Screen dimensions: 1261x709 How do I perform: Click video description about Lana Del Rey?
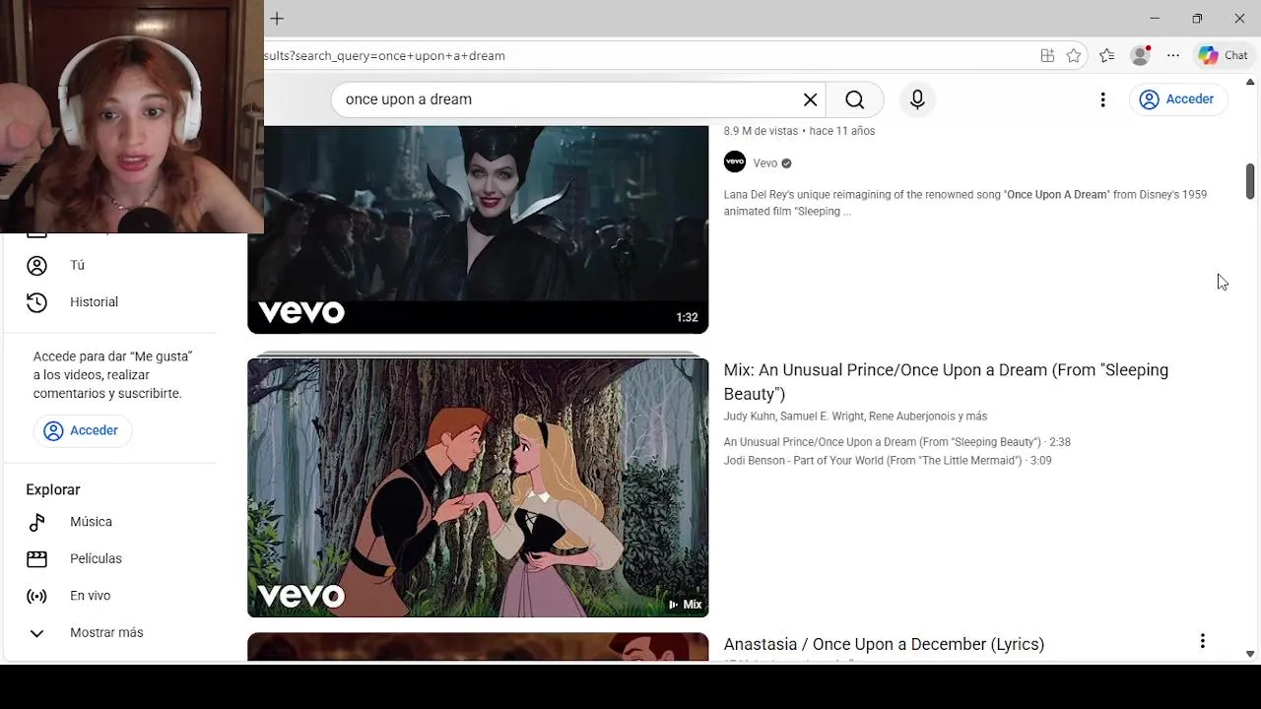coord(965,203)
